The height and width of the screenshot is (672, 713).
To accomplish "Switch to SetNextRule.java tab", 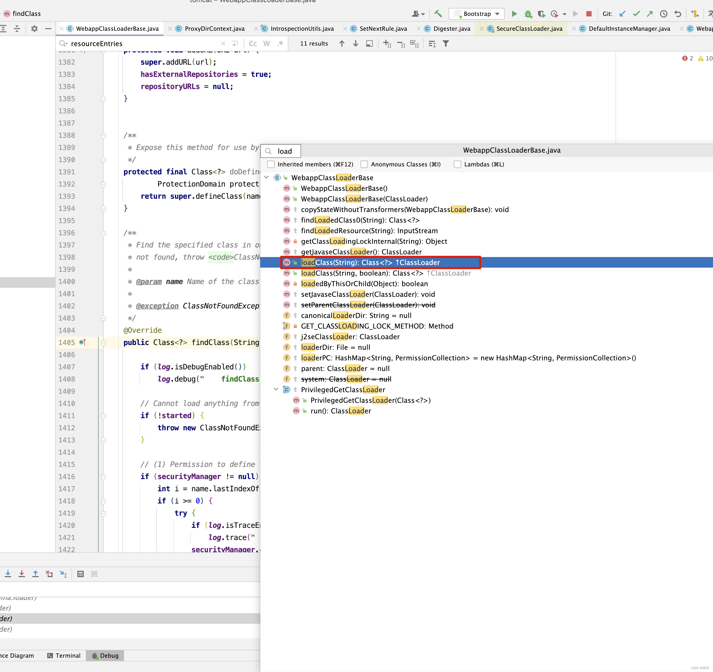I will [x=383, y=29].
